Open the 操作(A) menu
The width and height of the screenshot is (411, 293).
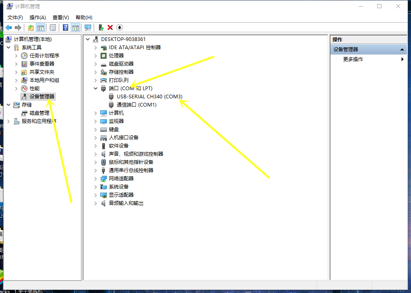tap(37, 18)
